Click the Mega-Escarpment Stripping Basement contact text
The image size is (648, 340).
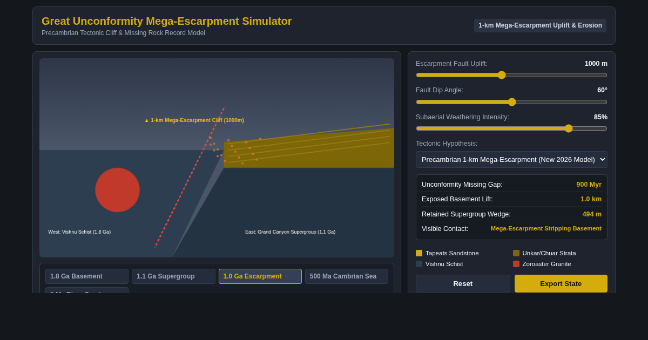pos(546,228)
